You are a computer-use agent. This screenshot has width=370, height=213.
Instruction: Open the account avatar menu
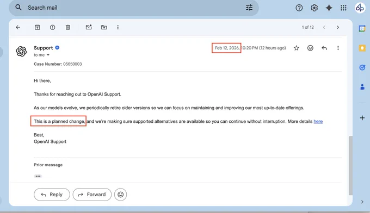coord(360,8)
